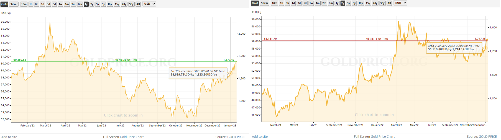Click 'Click chart to zoom in' on EUR chart
The width and height of the screenshot is (501, 140).
click(x=374, y=115)
